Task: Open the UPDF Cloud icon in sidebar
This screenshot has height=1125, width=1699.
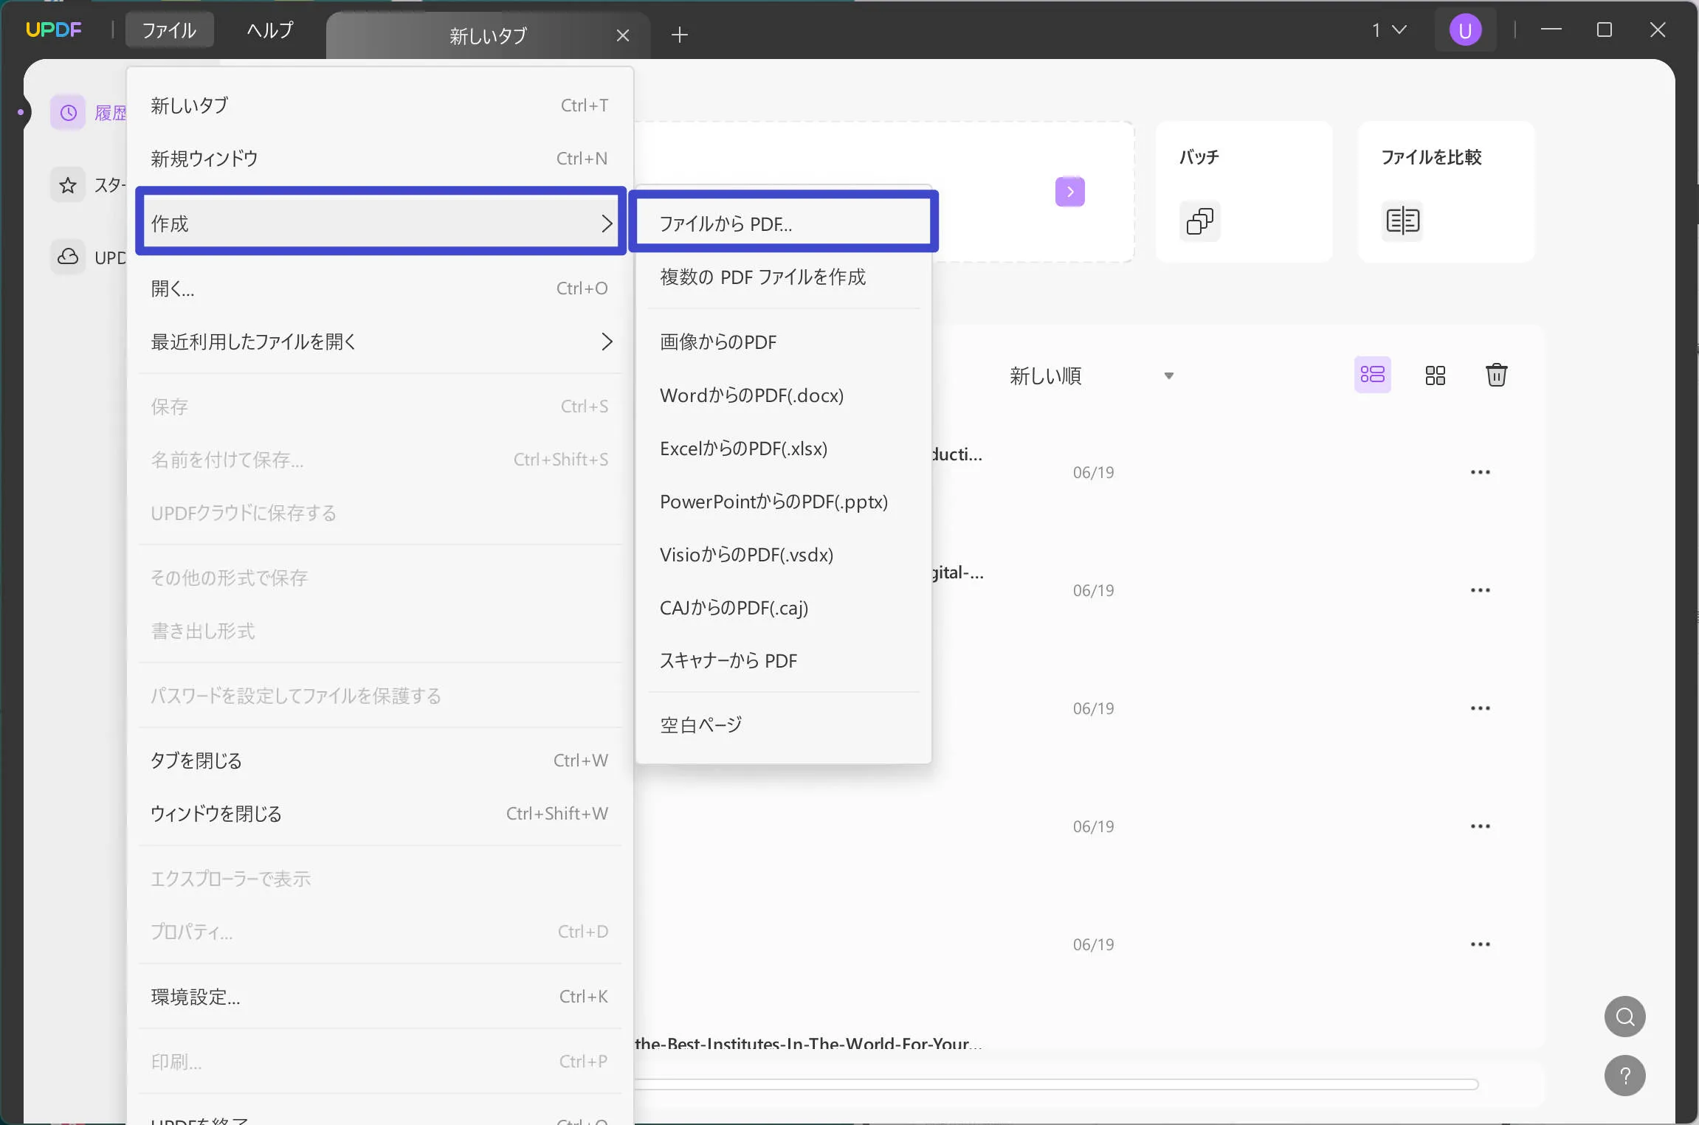Action: [68, 257]
